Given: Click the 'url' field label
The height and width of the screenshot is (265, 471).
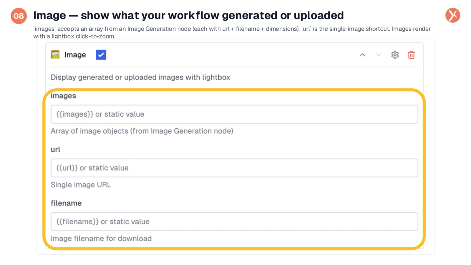Looking at the screenshot, I should point(55,150).
